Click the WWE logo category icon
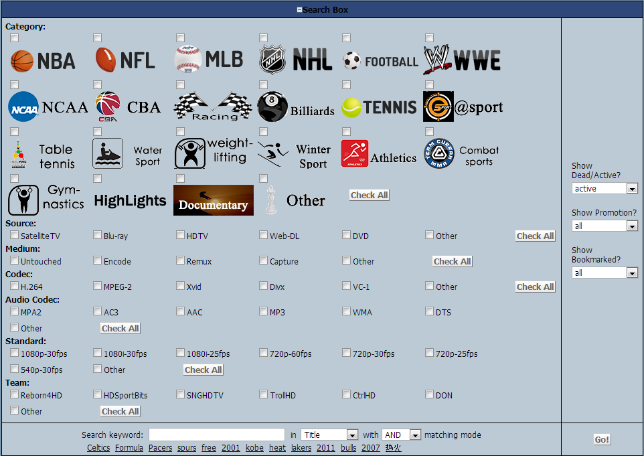This screenshot has height=456, width=644. coord(462,60)
